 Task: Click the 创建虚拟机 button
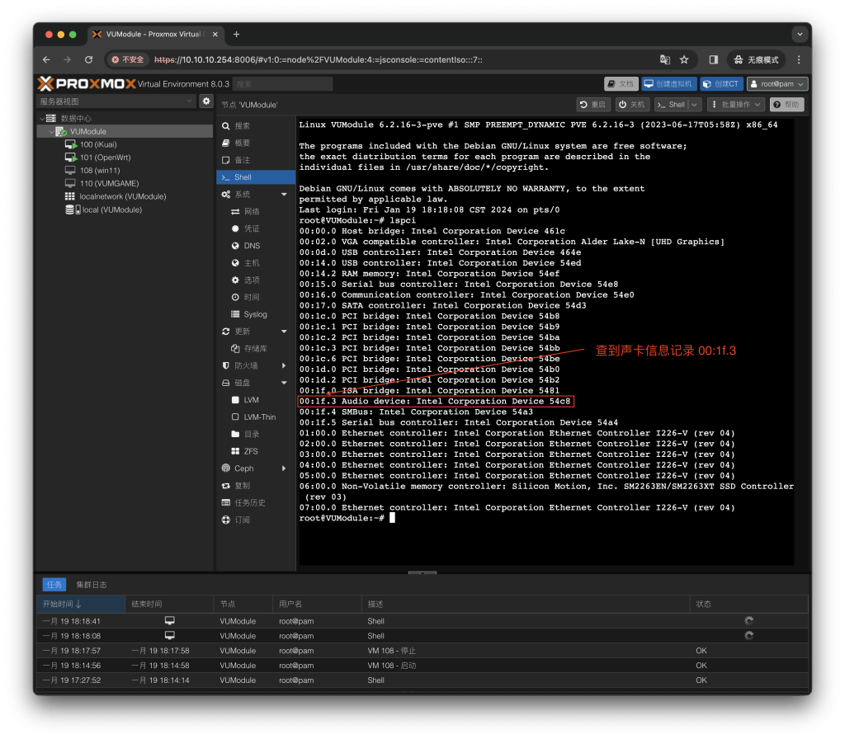click(670, 83)
